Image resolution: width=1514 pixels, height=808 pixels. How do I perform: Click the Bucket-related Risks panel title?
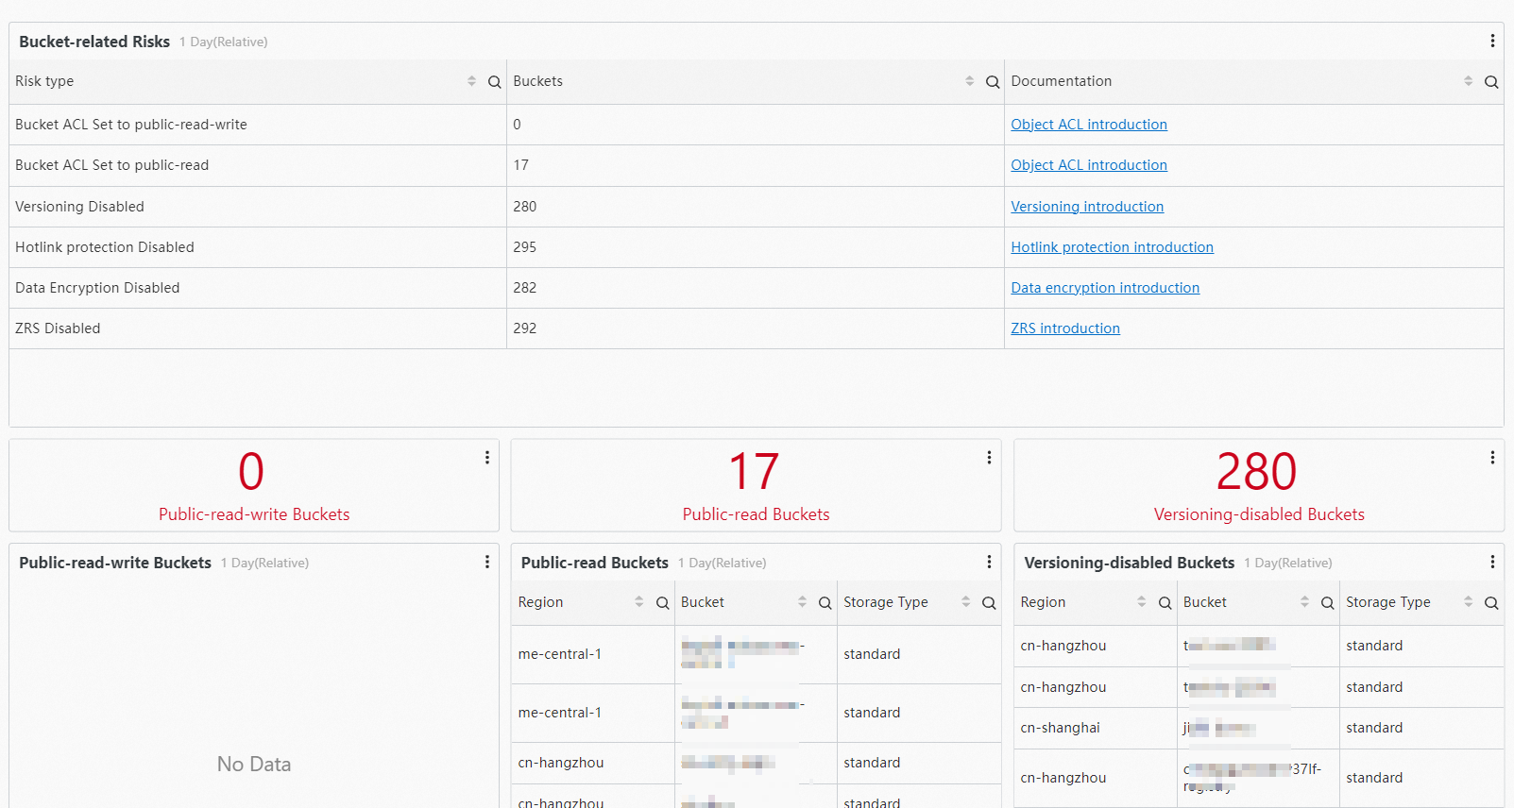[x=94, y=42]
